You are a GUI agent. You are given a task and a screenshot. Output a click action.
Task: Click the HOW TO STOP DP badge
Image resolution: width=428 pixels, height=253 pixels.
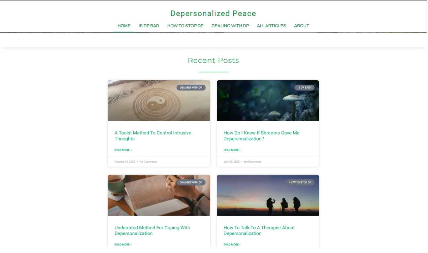[301, 183]
